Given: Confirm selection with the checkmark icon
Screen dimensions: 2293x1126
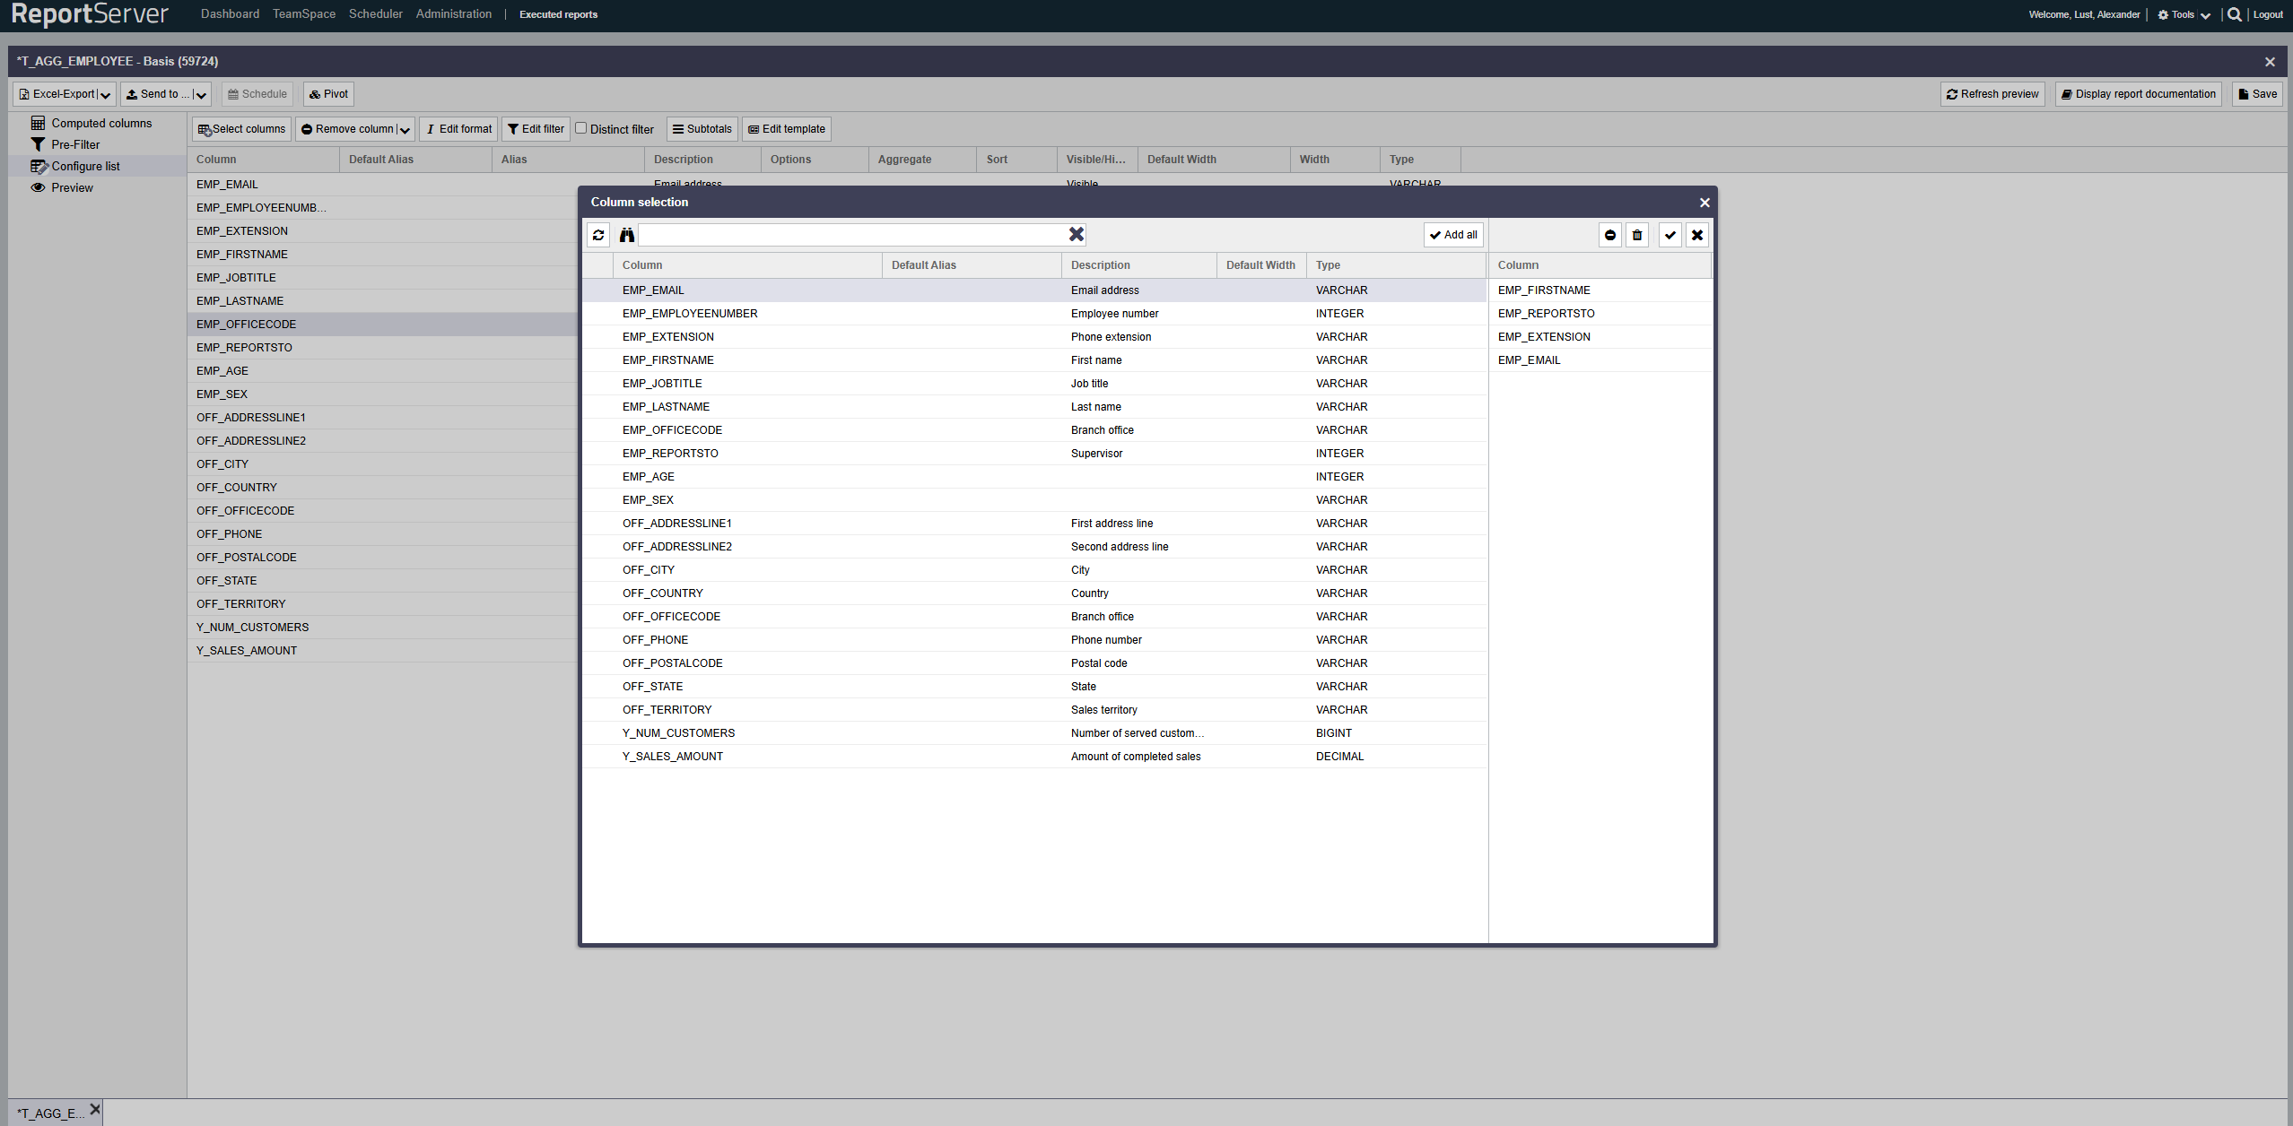Looking at the screenshot, I should click(x=1670, y=235).
